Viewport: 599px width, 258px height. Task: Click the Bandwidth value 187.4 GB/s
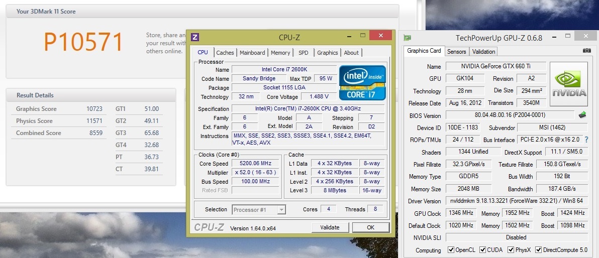[x=562, y=189]
